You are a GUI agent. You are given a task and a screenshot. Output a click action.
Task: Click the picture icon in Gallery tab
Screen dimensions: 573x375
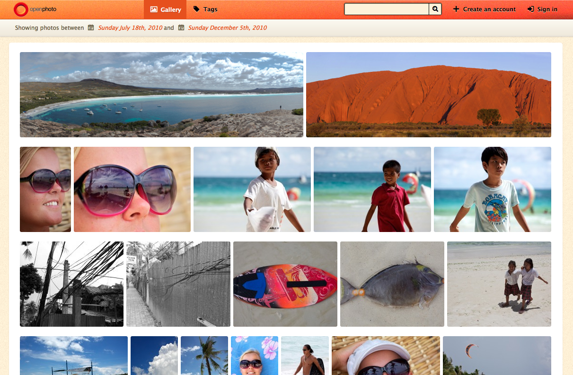pos(154,9)
